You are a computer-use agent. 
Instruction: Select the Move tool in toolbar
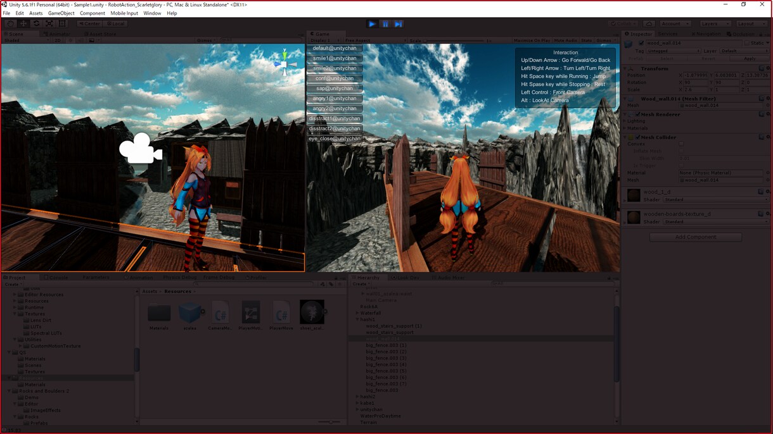(x=23, y=23)
